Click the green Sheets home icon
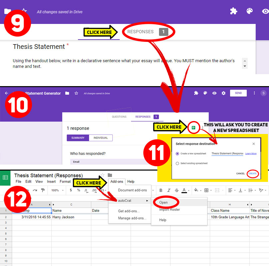Screen dimensions: 269x266 click(x=5, y=178)
